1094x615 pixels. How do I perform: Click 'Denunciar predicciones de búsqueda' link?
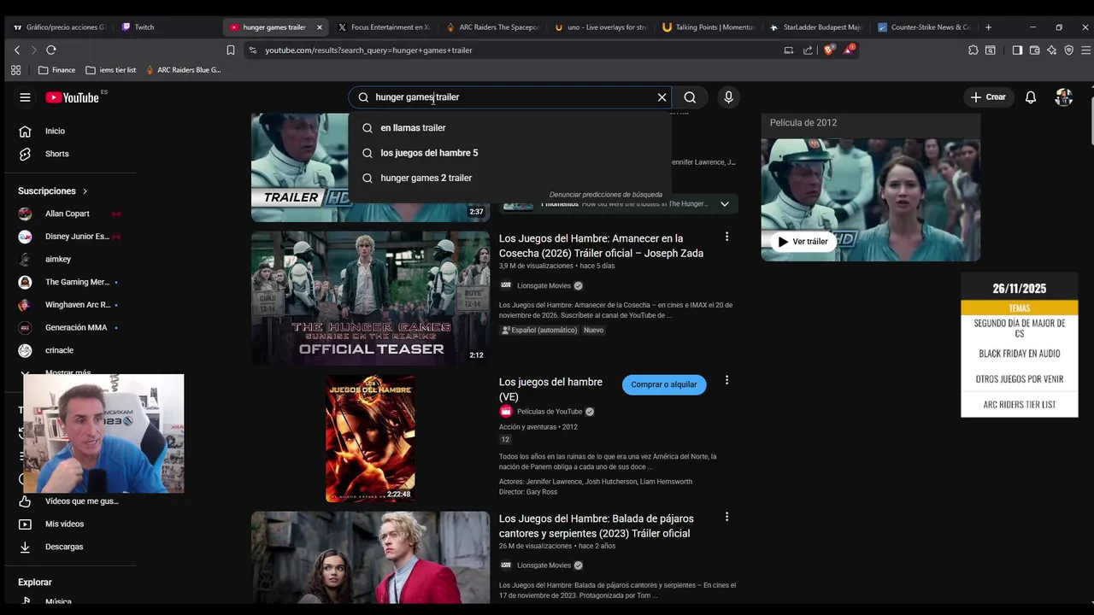(605, 195)
